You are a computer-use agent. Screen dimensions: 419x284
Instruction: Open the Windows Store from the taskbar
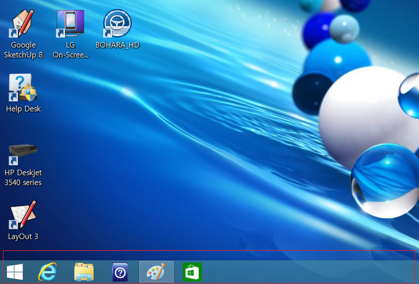[192, 272]
